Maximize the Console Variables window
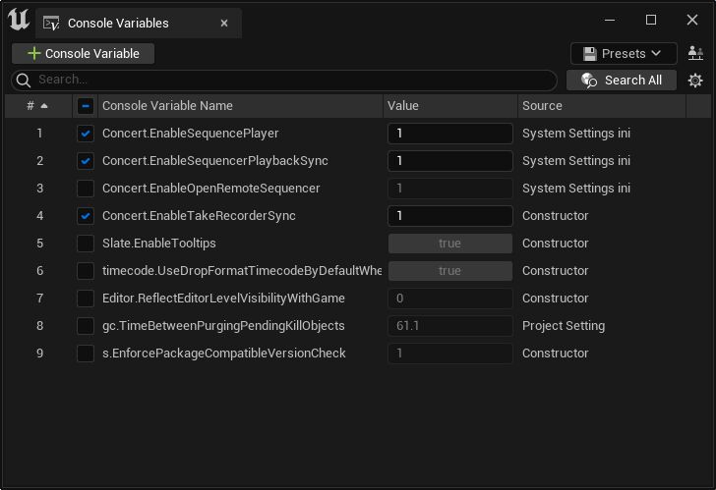The width and height of the screenshot is (716, 490). coord(650,20)
